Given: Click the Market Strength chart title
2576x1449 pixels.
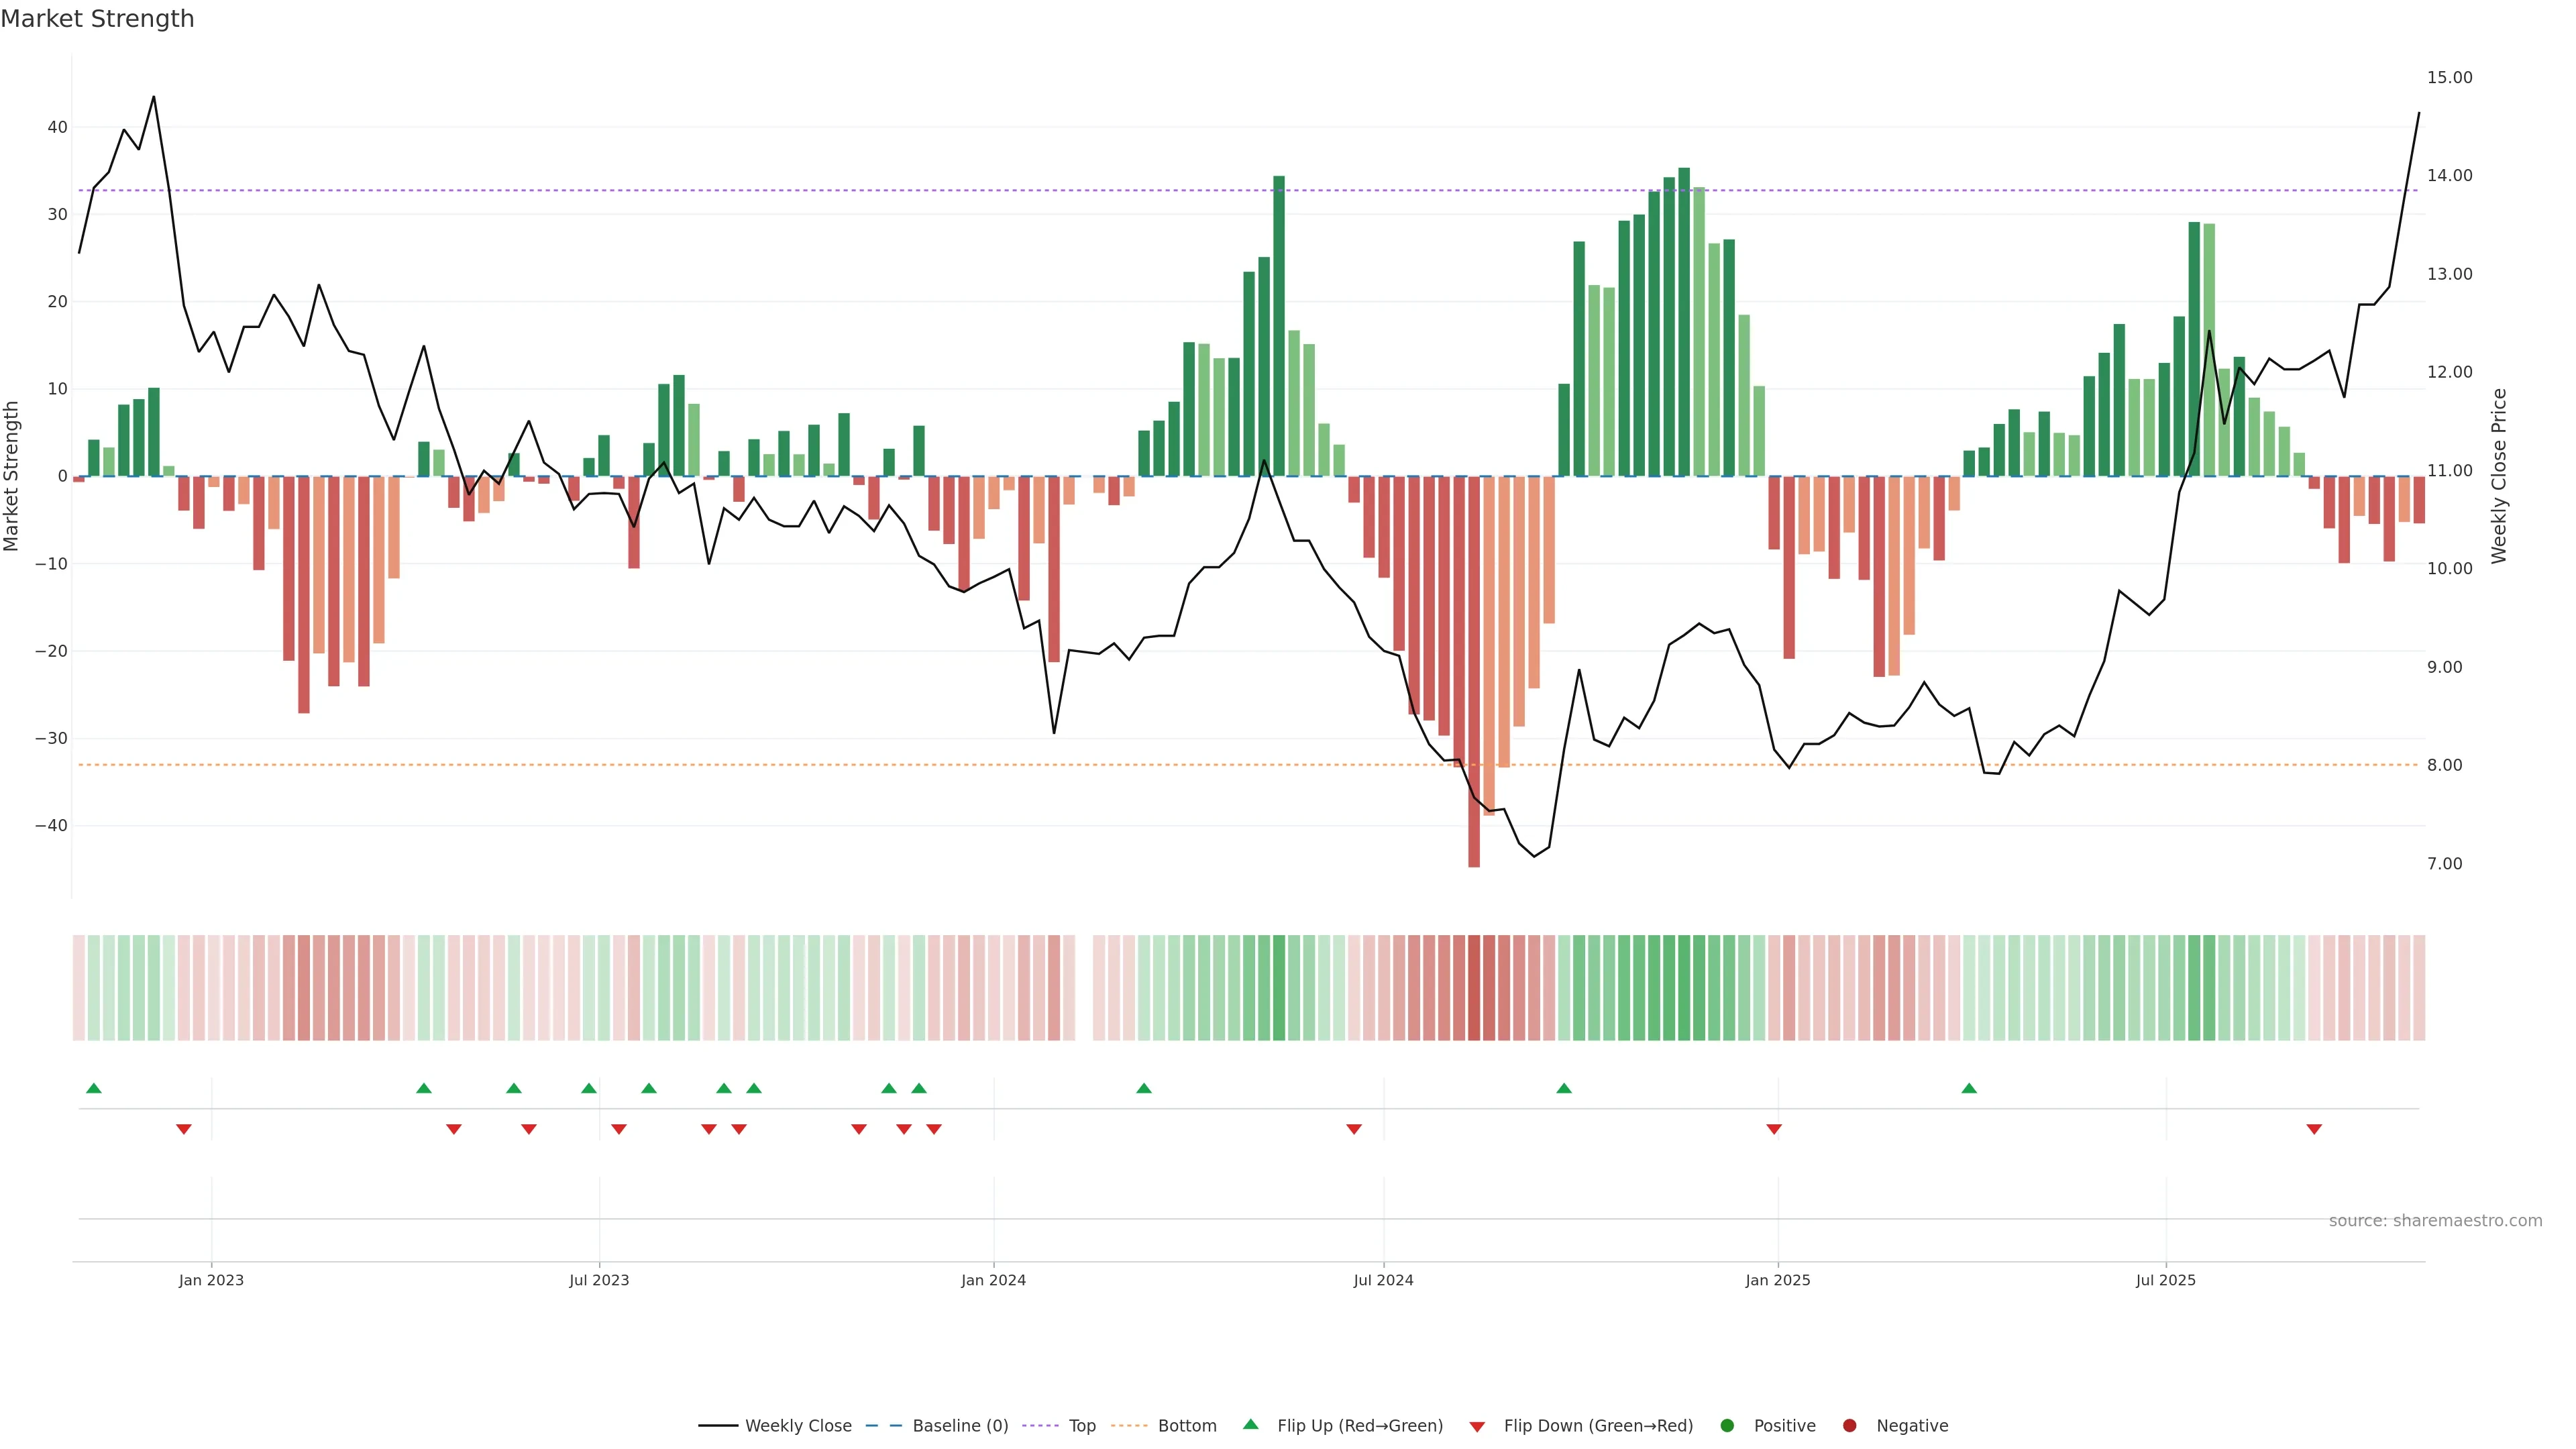Looking at the screenshot, I should pos(97,19).
